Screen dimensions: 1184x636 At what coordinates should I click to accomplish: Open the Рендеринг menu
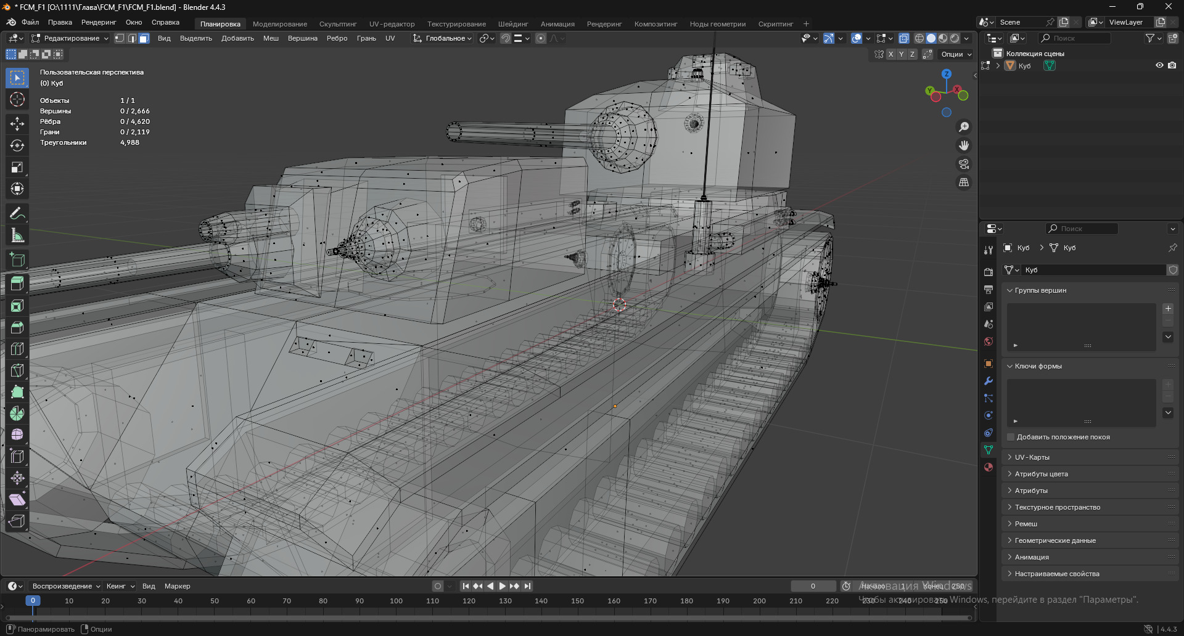(99, 22)
